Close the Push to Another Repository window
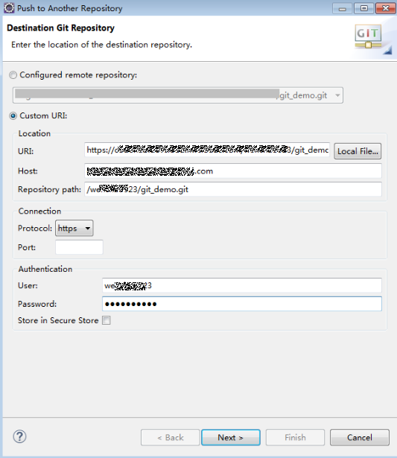Screen dimensions: 397x458 pos(385,8)
